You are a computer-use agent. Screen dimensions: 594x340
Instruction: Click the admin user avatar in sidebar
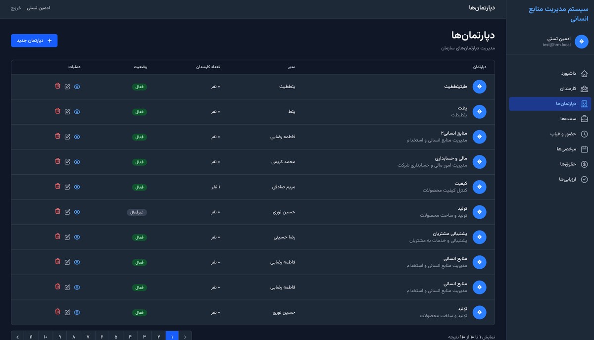point(581,42)
